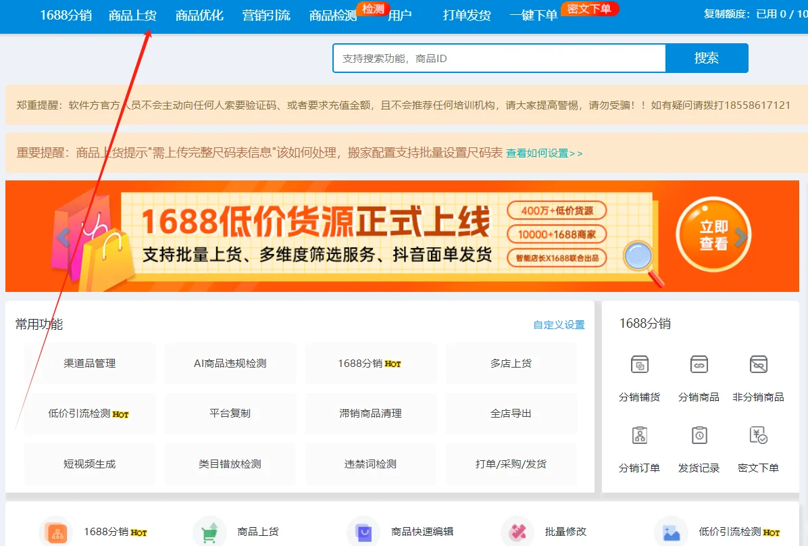Open the 商品优化 menu
The height and width of the screenshot is (546, 808).
click(201, 15)
